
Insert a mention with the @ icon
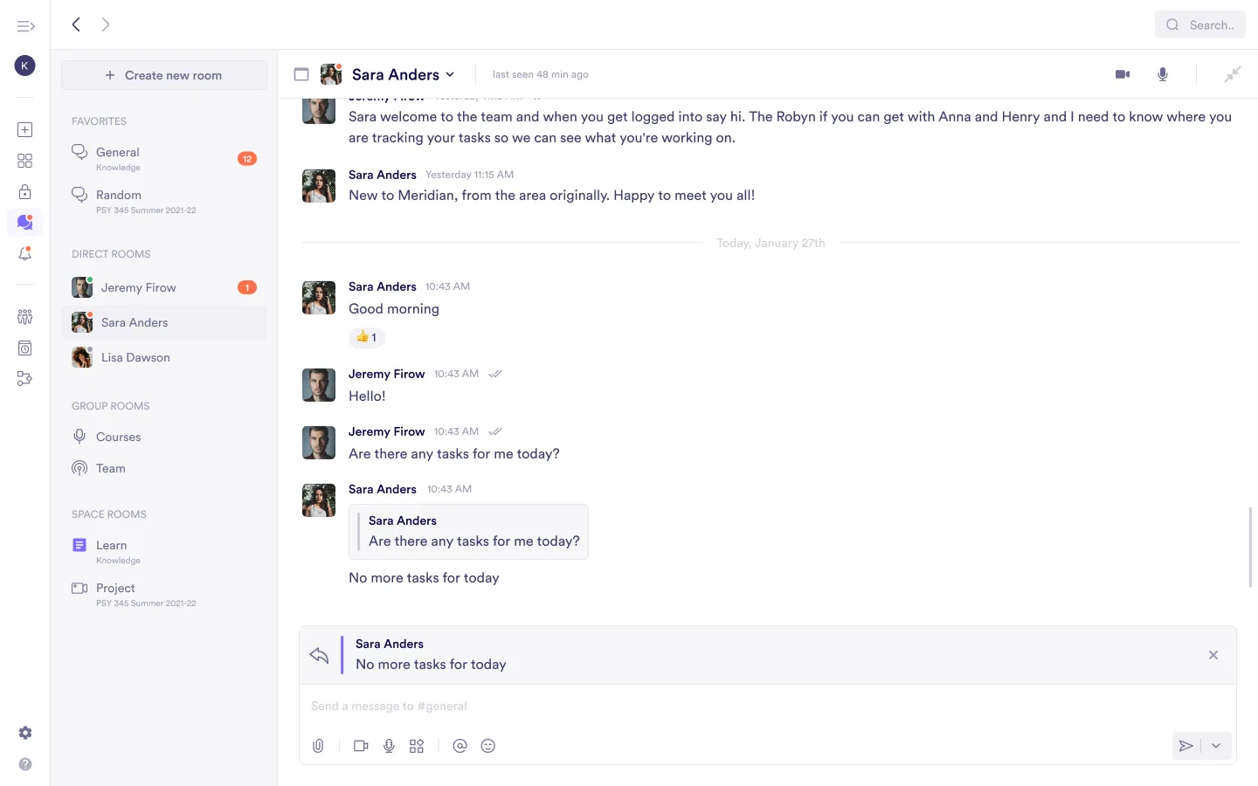coord(460,746)
